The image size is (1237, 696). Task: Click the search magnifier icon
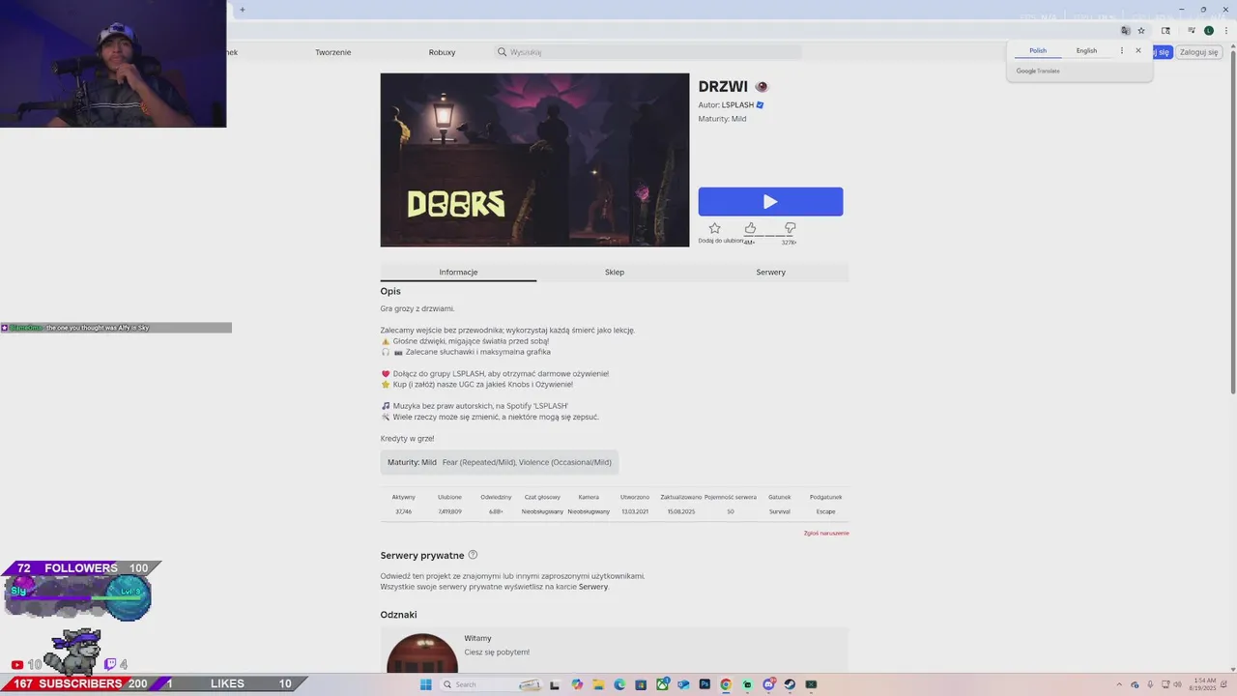tap(502, 52)
